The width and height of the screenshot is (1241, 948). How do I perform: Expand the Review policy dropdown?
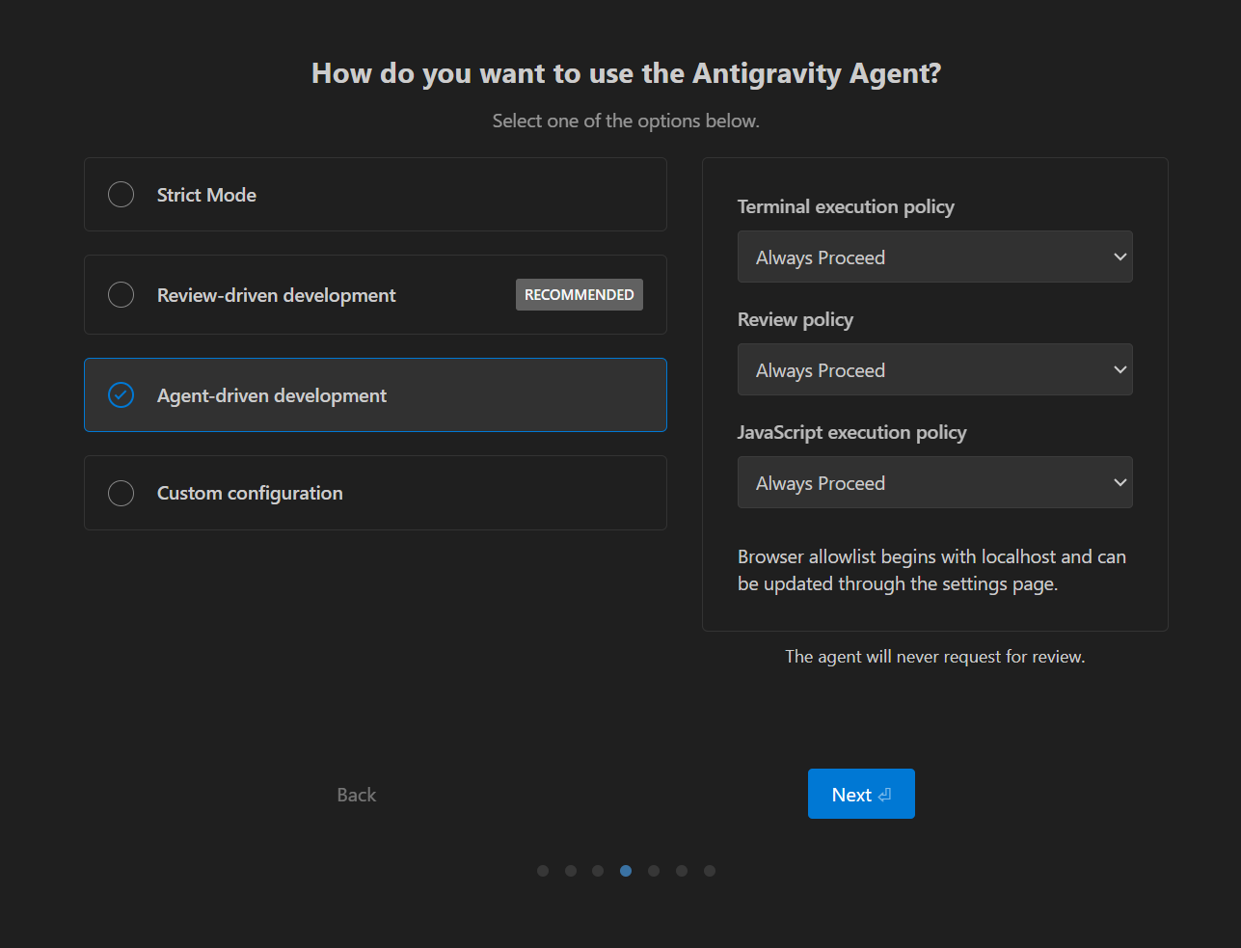pyautogui.click(x=934, y=370)
